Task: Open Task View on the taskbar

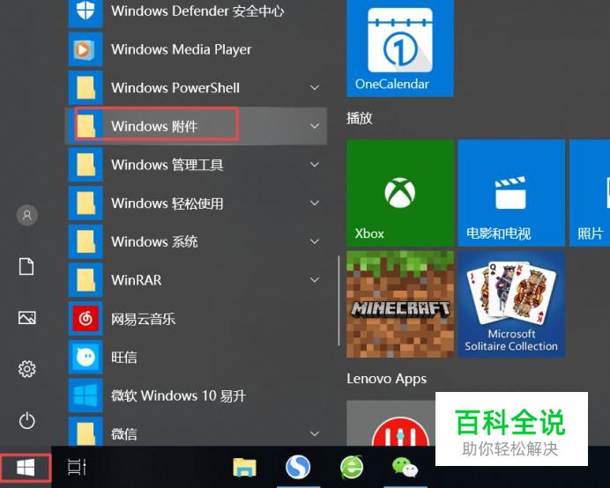Action: tap(77, 467)
